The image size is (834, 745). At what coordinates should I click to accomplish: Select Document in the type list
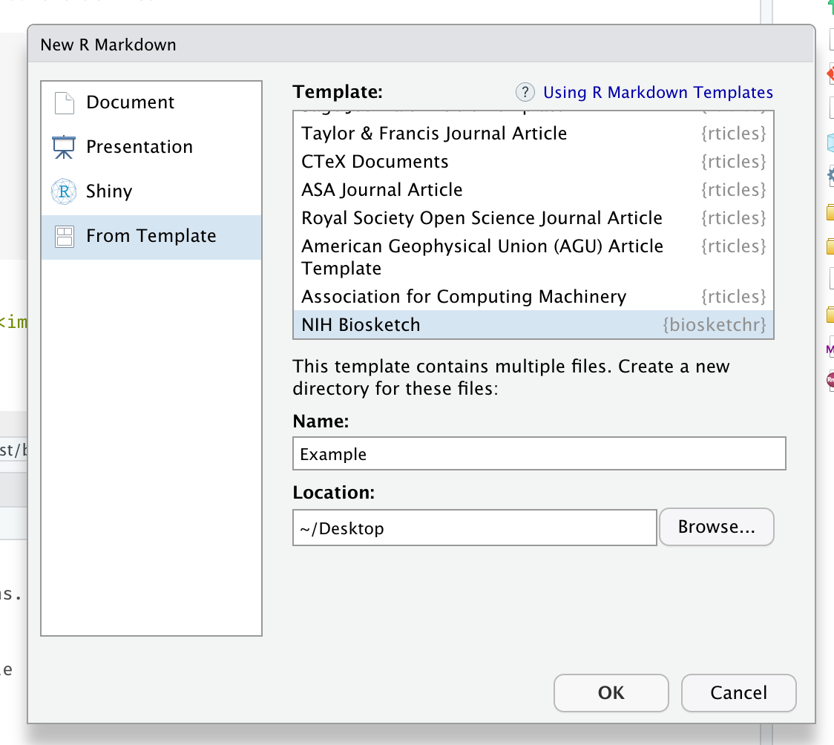[151, 102]
